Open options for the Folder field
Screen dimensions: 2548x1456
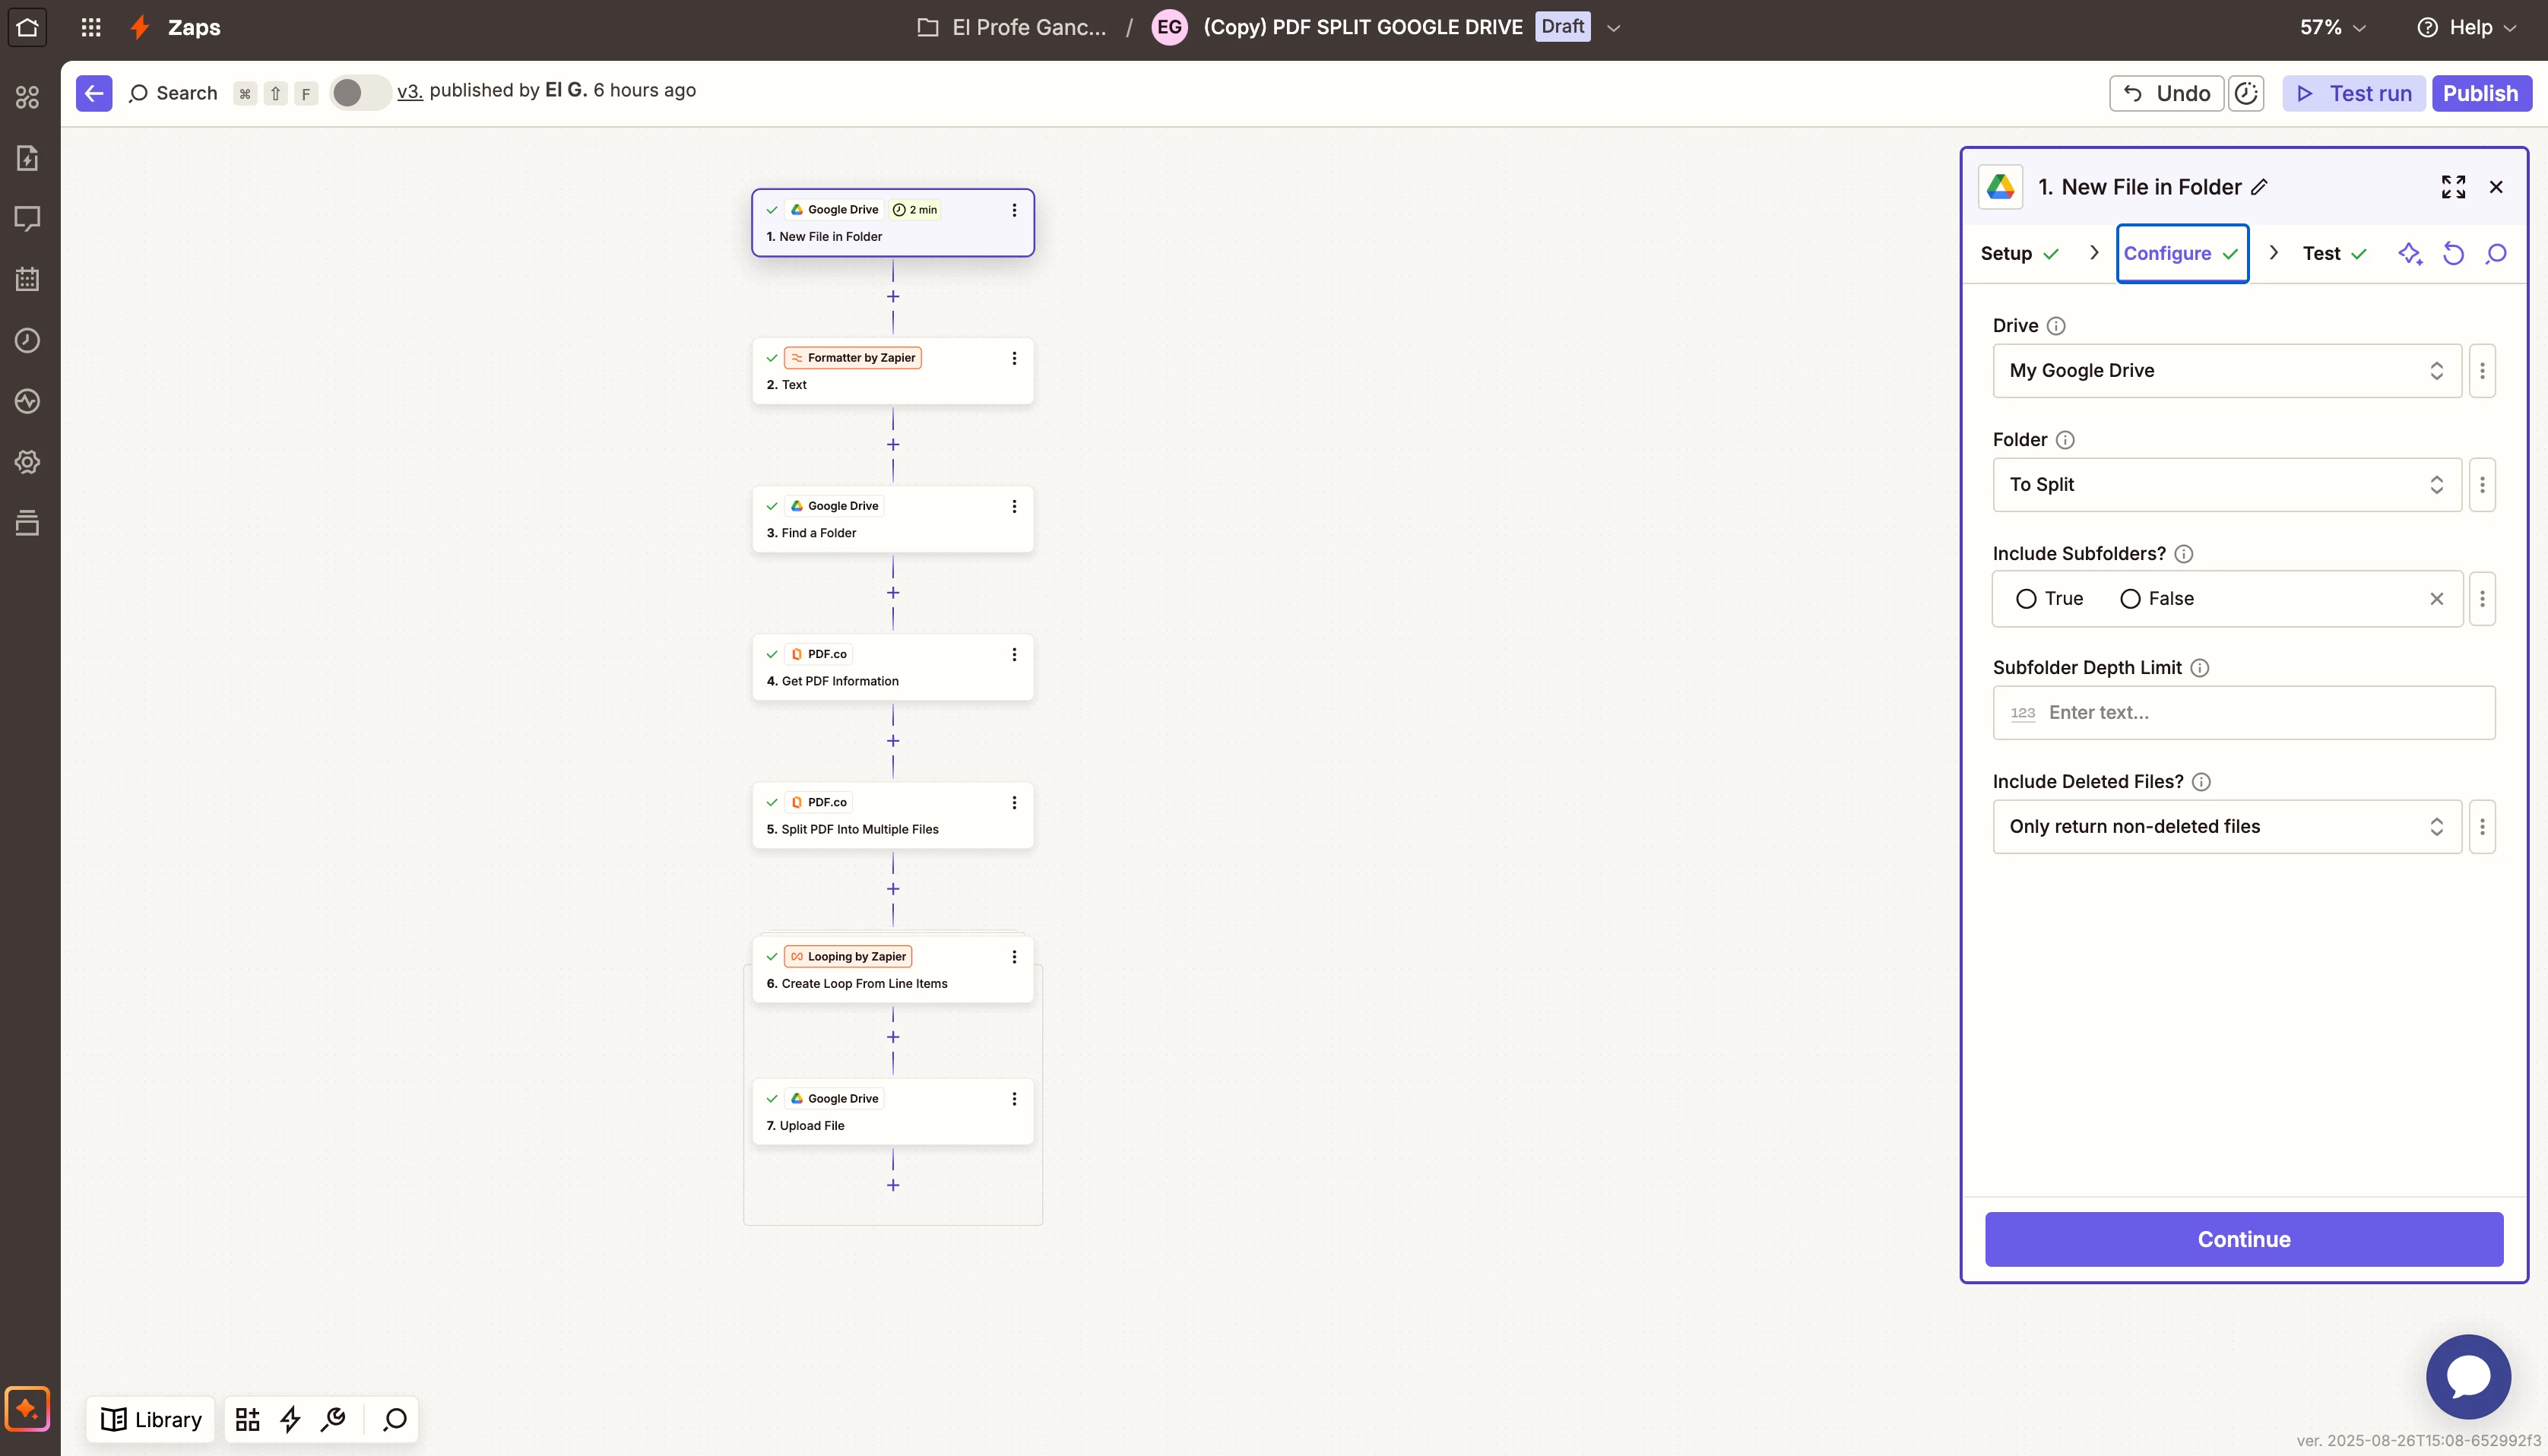[x=2482, y=485]
